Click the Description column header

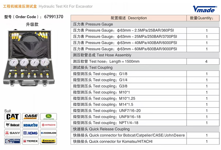pyautogui.click(x=129, y=18)
